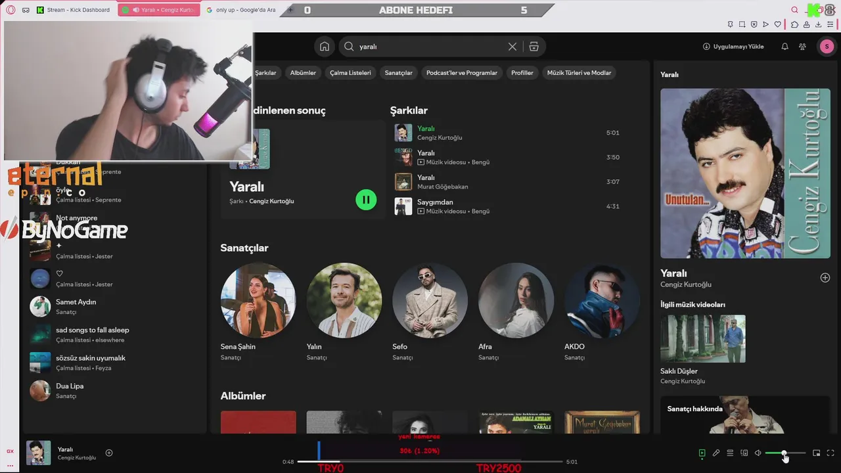Click the Opera menu logo

(x=11, y=10)
